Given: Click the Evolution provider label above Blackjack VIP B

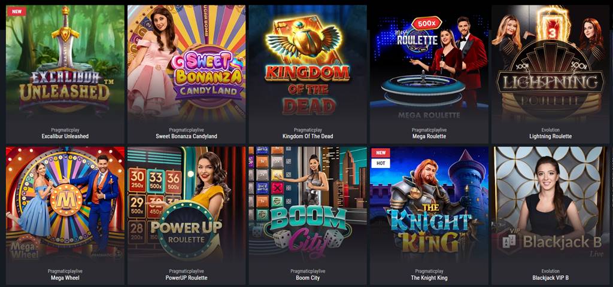Looking at the screenshot, I should 551,271.
